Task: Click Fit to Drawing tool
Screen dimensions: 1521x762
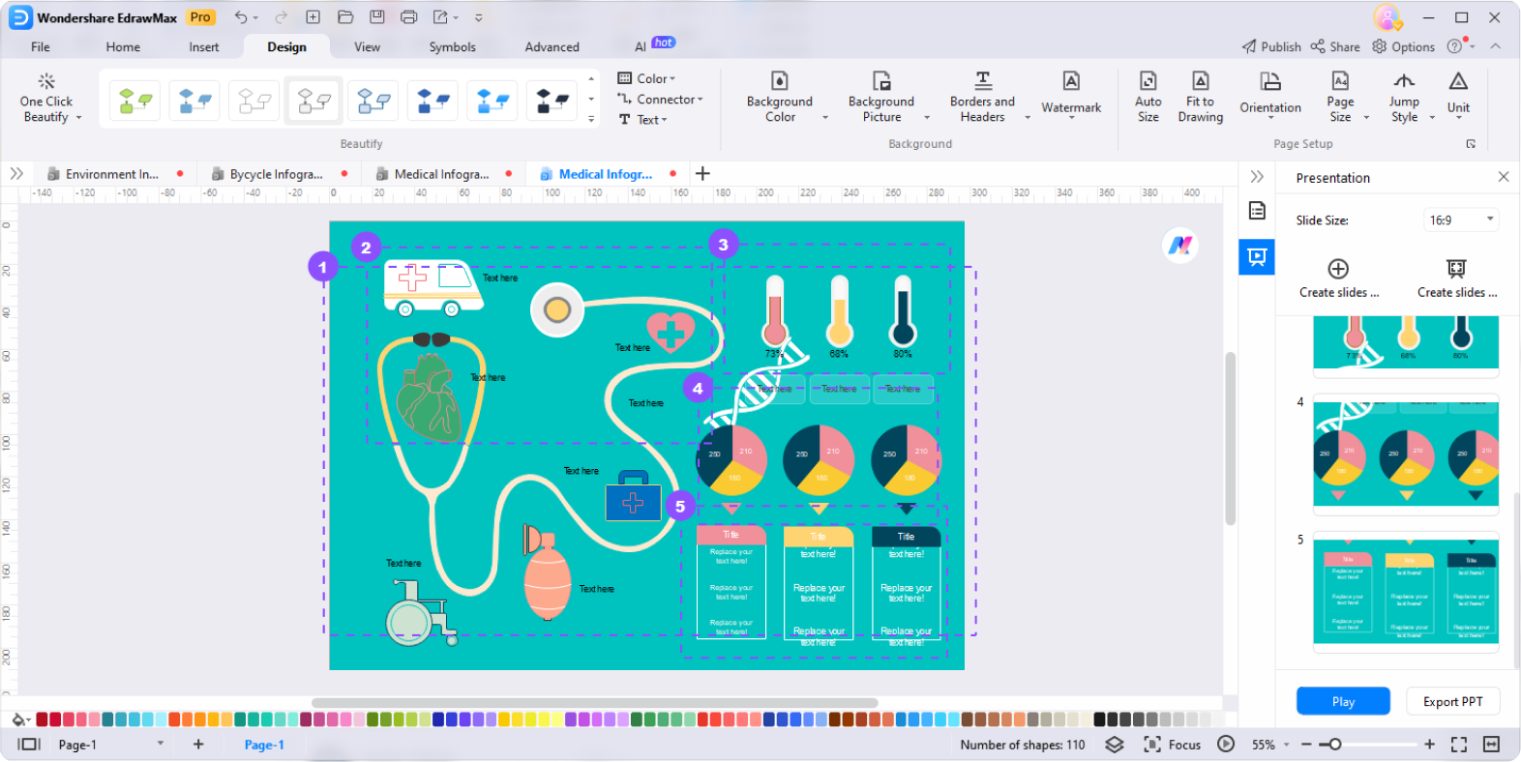Action: pos(1200,97)
